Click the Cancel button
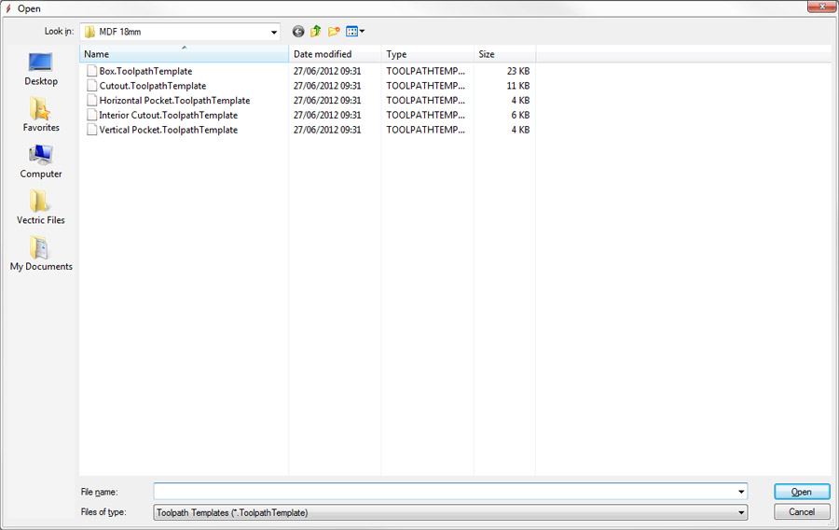This screenshot has width=839, height=530. click(x=802, y=511)
